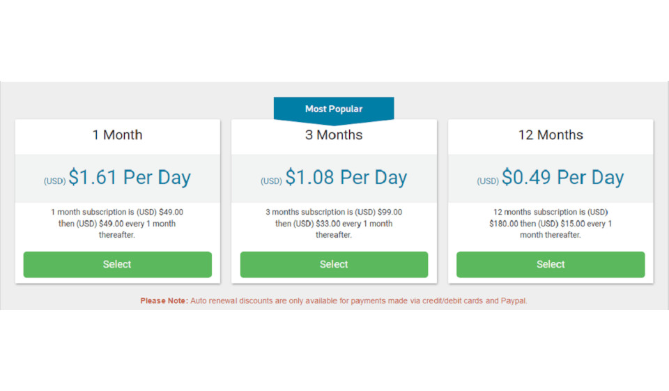Select the 1 Month plan button

coord(117,265)
